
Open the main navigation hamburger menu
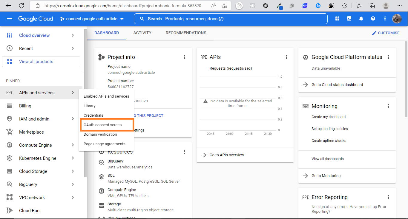point(9,18)
